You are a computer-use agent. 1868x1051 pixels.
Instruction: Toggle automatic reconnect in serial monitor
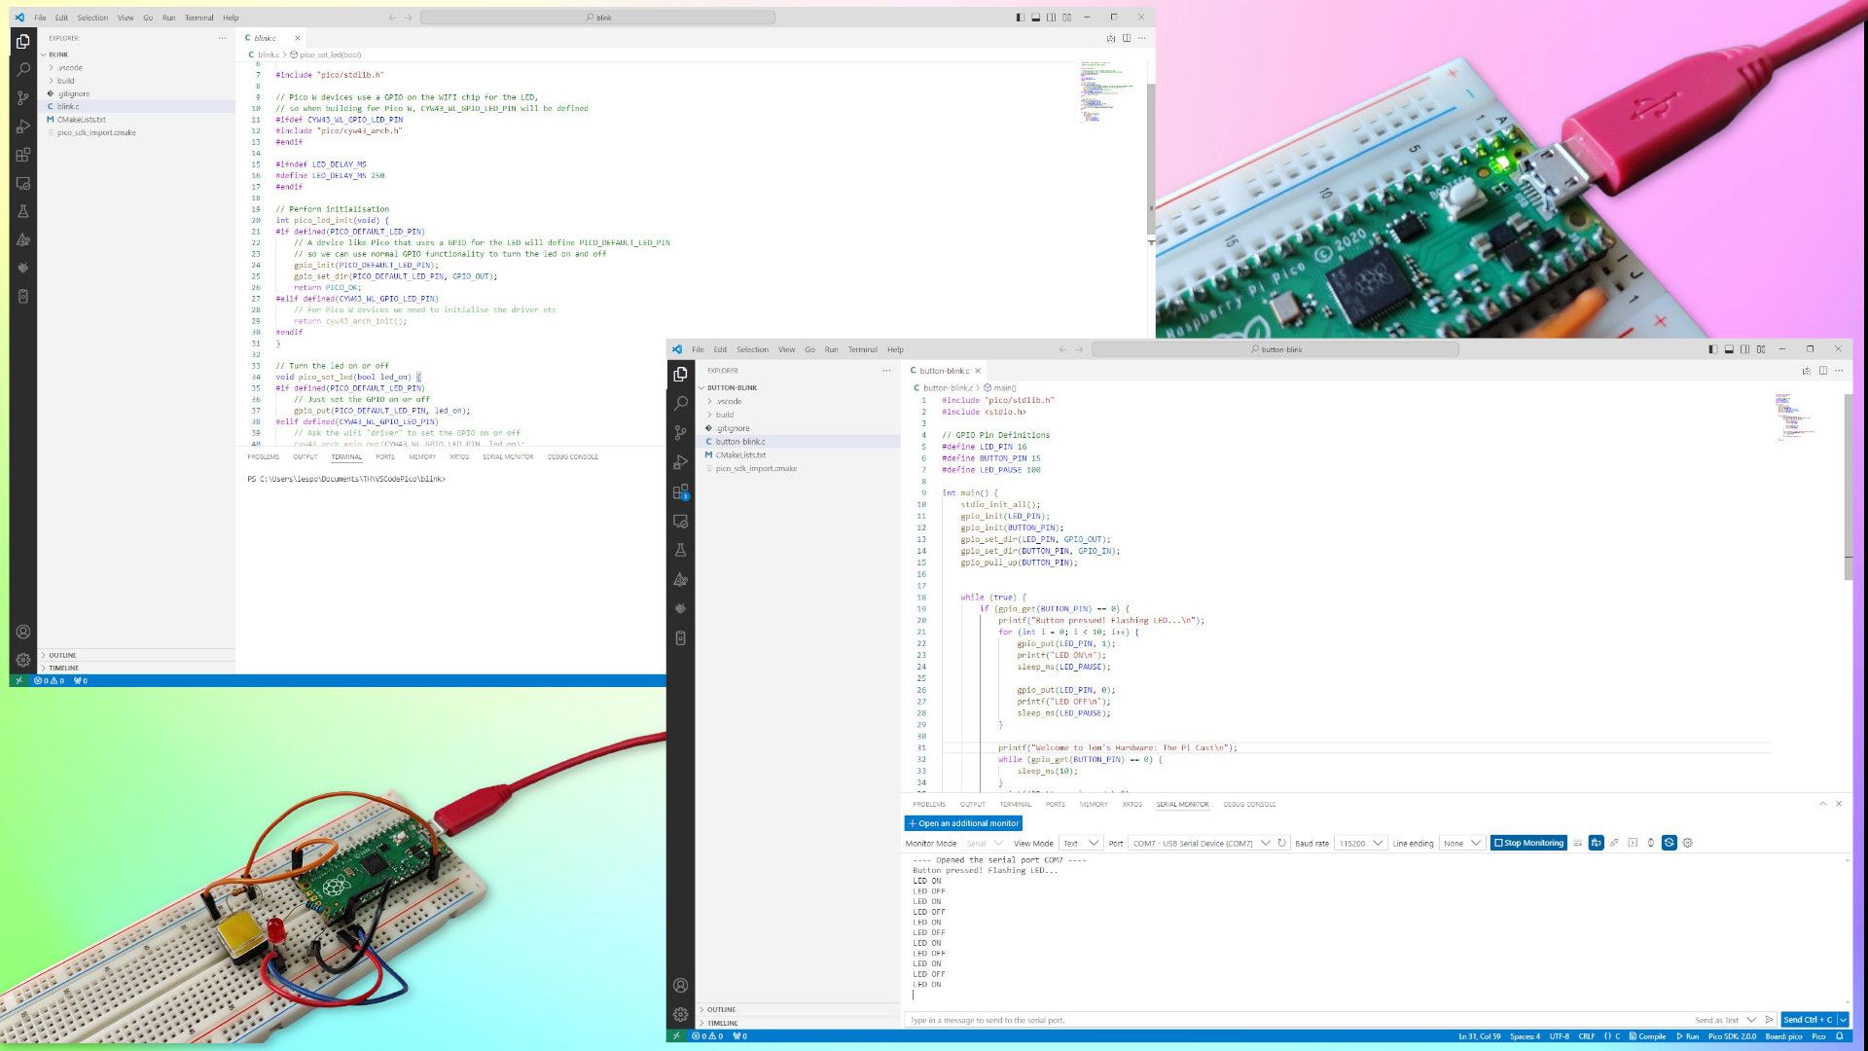pyautogui.click(x=1670, y=843)
